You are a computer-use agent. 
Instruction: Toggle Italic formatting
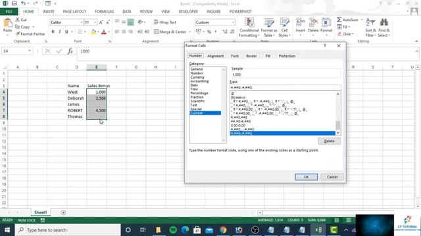click(60, 31)
